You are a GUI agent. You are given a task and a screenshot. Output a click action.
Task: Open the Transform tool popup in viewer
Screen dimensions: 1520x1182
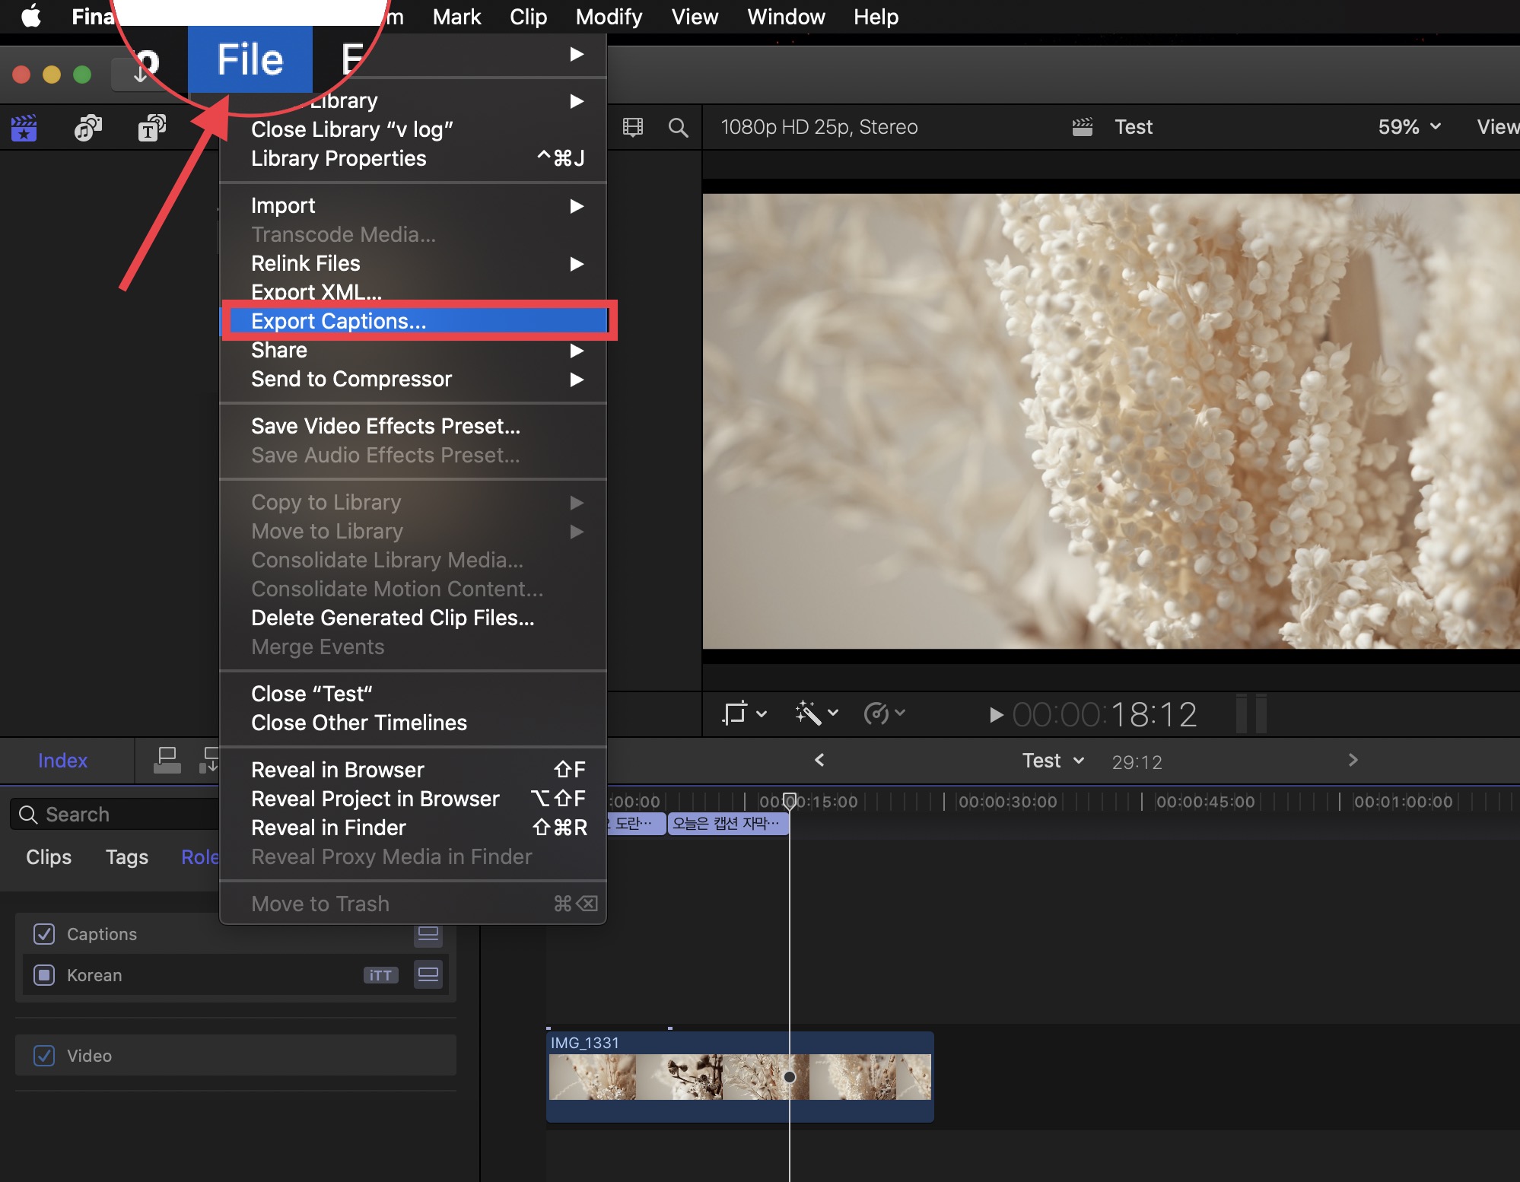point(743,713)
